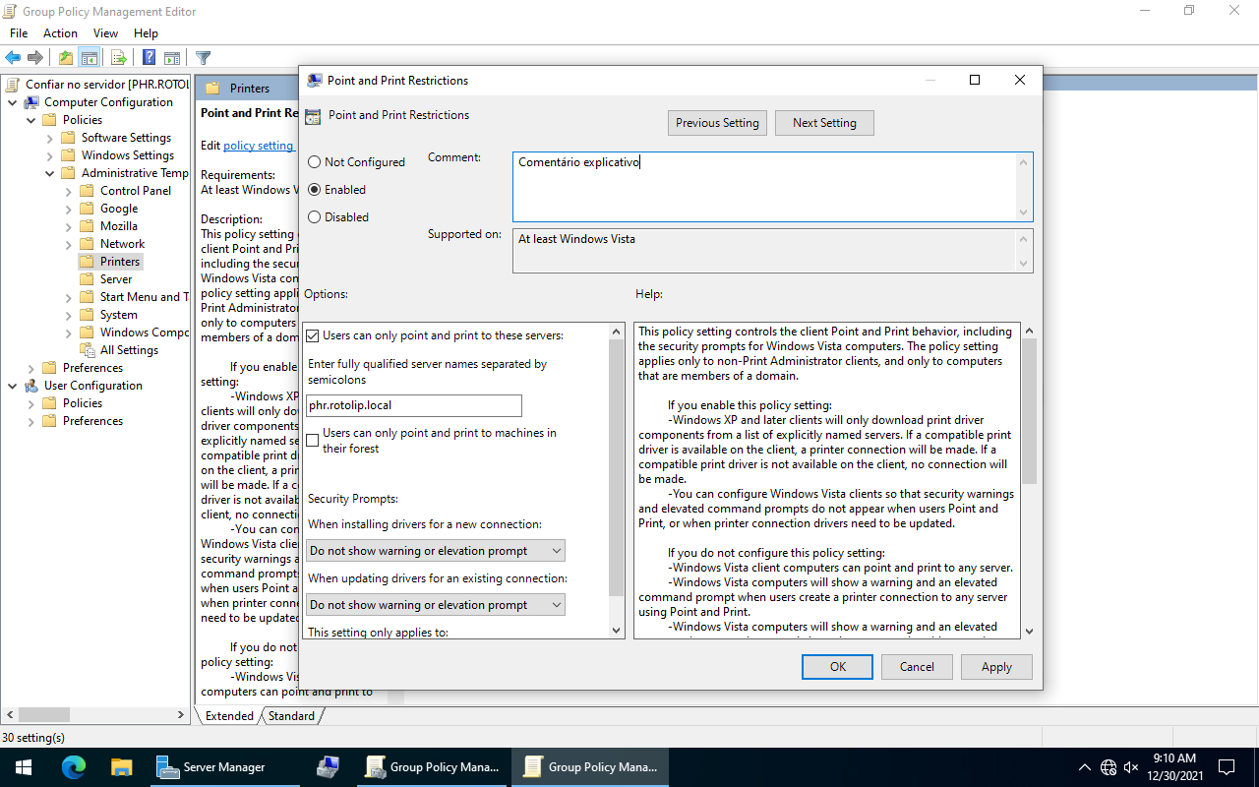Open the Action menu

pyautogui.click(x=60, y=33)
